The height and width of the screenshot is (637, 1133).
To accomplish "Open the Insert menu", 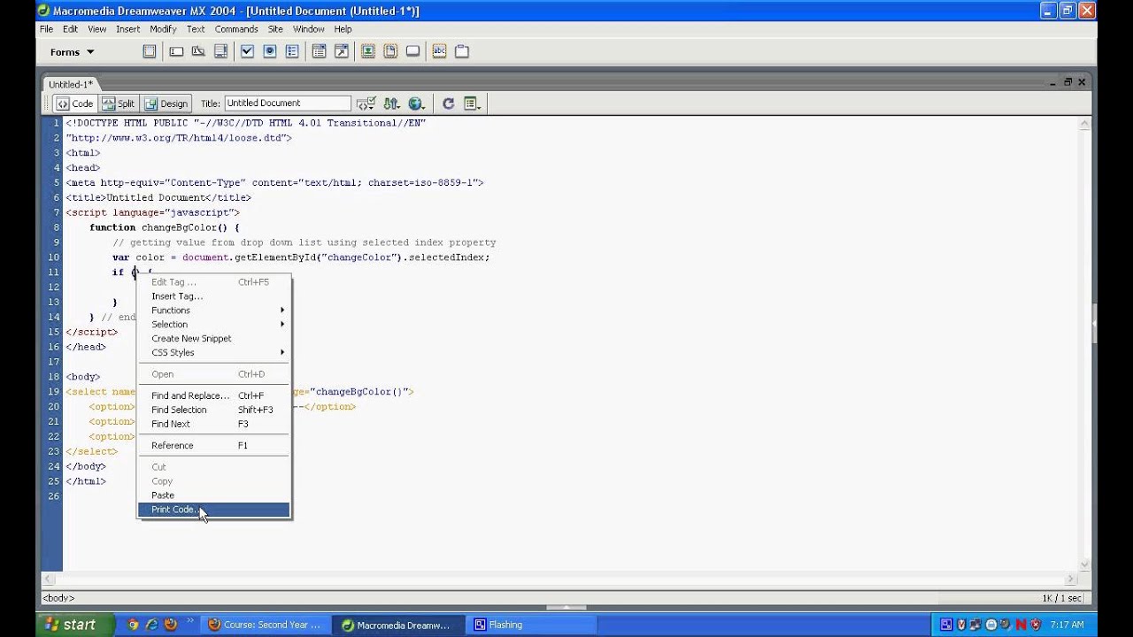I will (x=127, y=29).
